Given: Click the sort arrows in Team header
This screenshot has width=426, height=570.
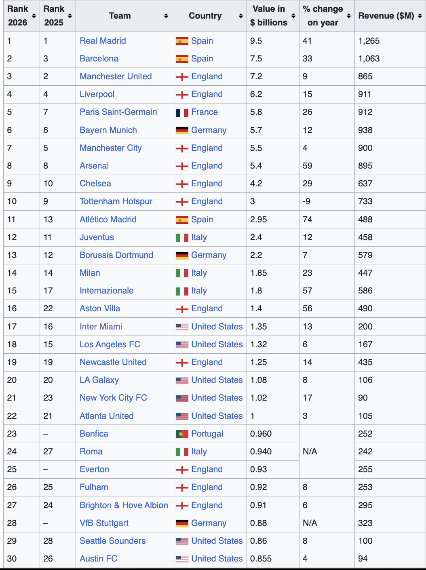Looking at the screenshot, I should (166, 16).
